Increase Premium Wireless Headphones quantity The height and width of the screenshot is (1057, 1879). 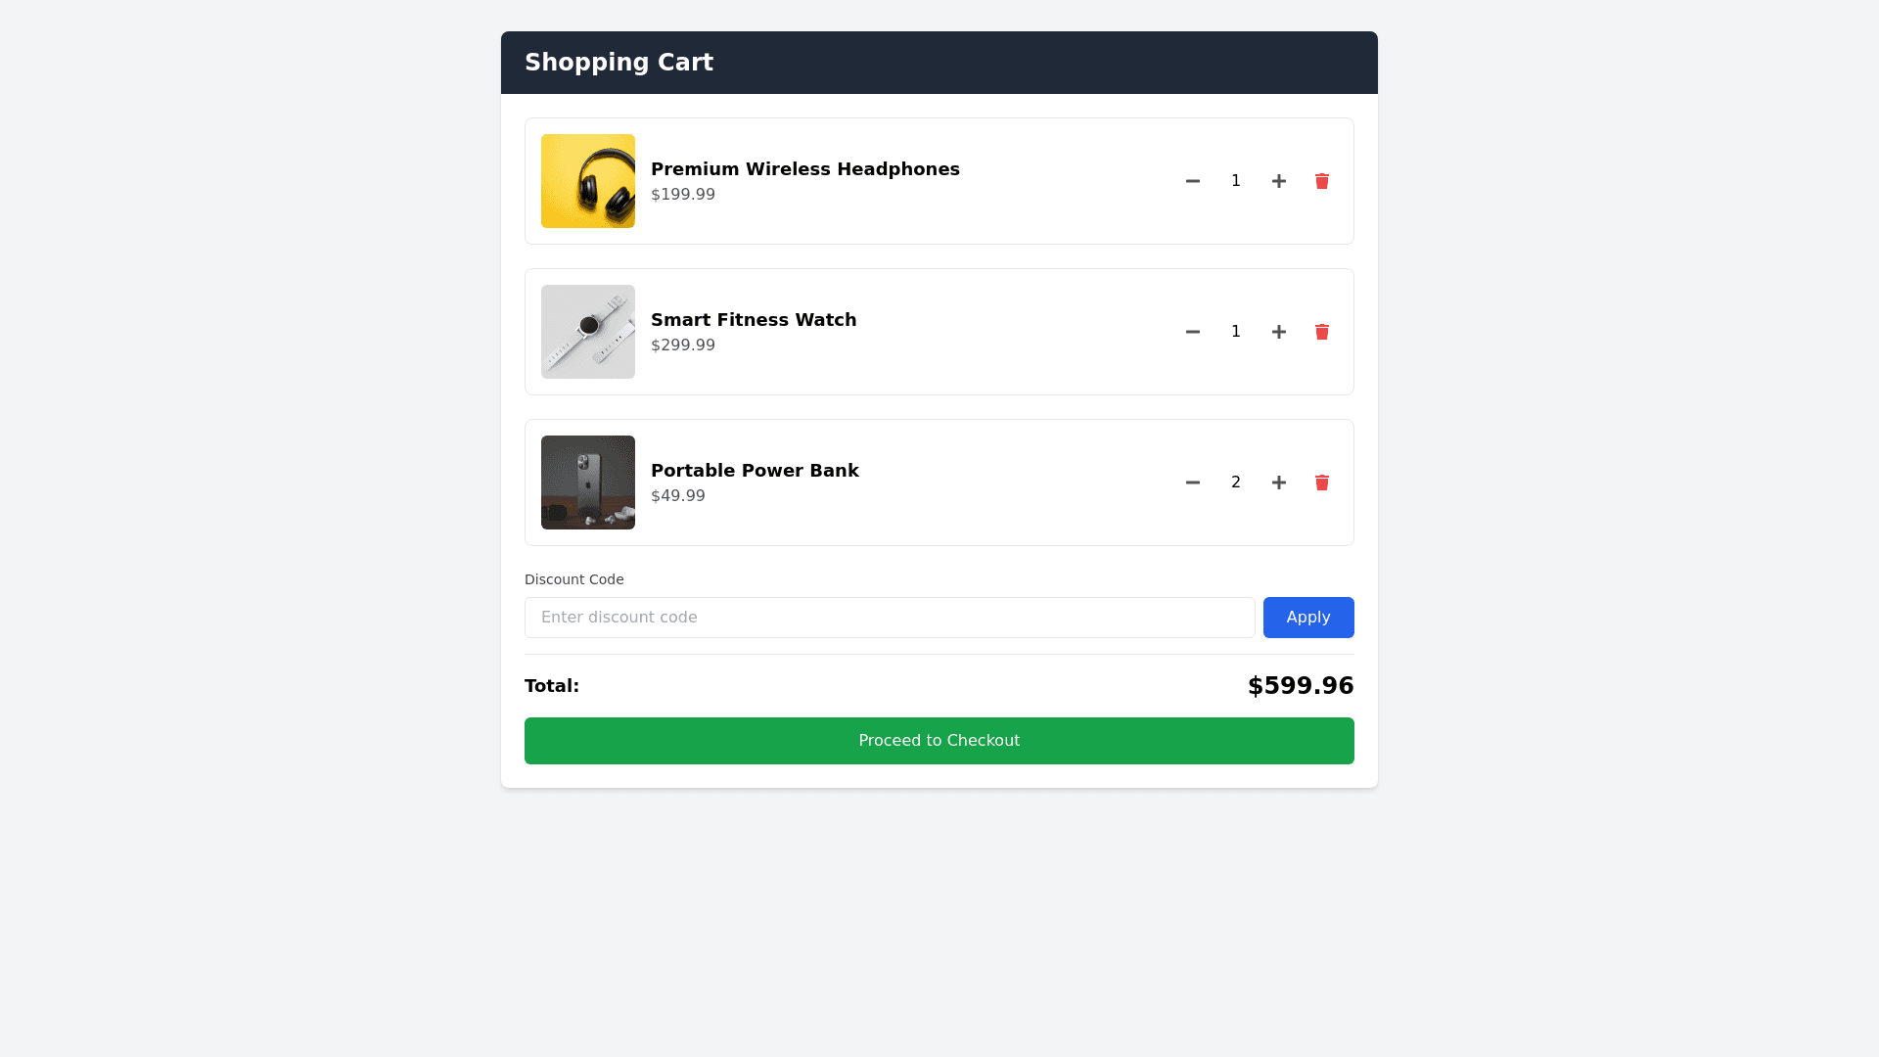pyautogui.click(x=1278, y=181)
